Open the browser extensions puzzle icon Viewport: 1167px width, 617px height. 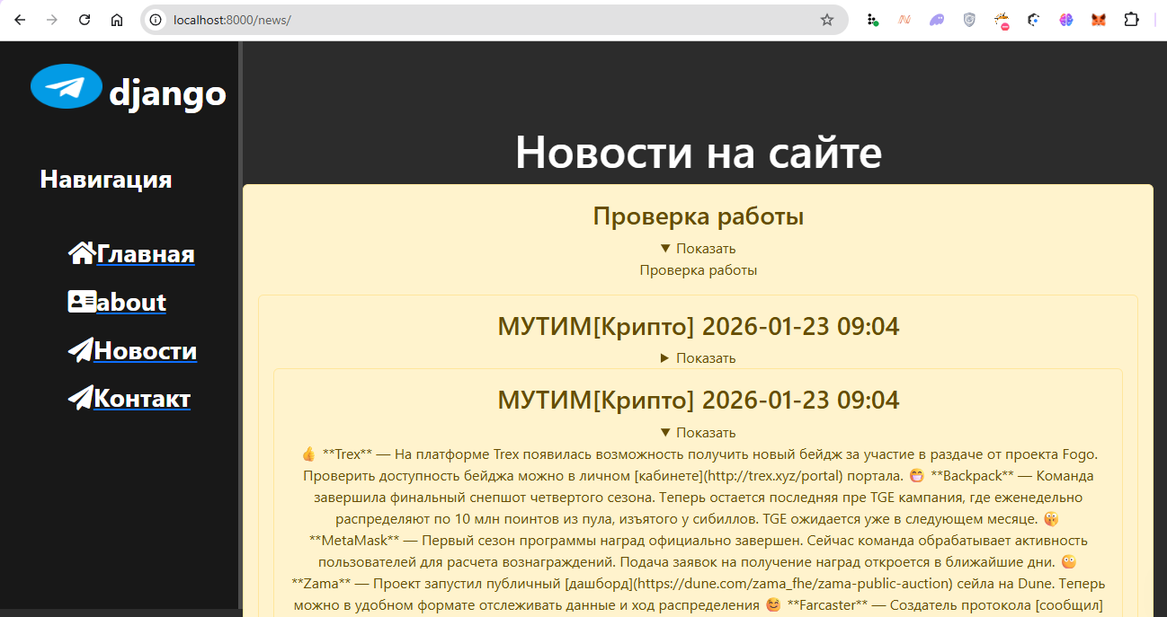click(x=1131, y=20)
